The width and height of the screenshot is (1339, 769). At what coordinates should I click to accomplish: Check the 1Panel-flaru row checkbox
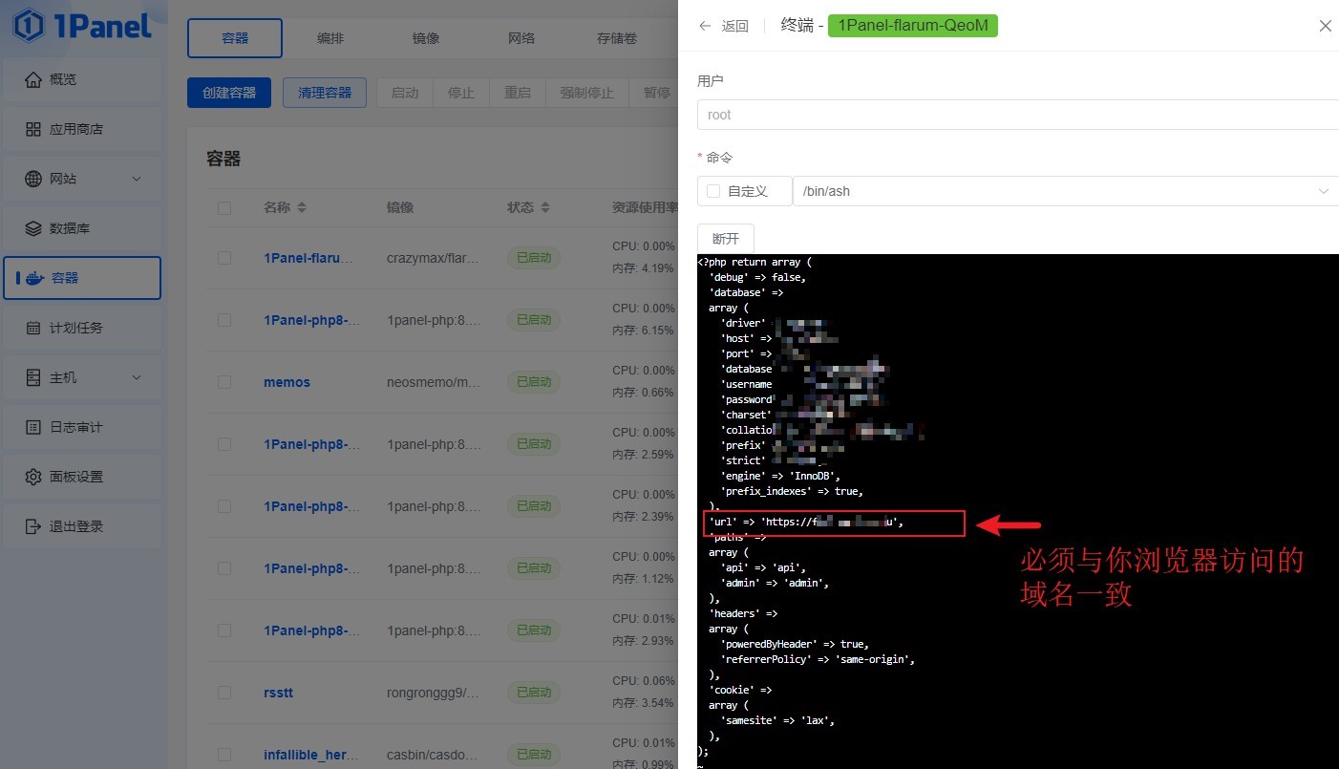(224, 258)
